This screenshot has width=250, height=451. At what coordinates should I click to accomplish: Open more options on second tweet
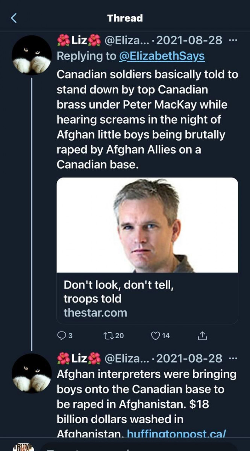[233, 358]
